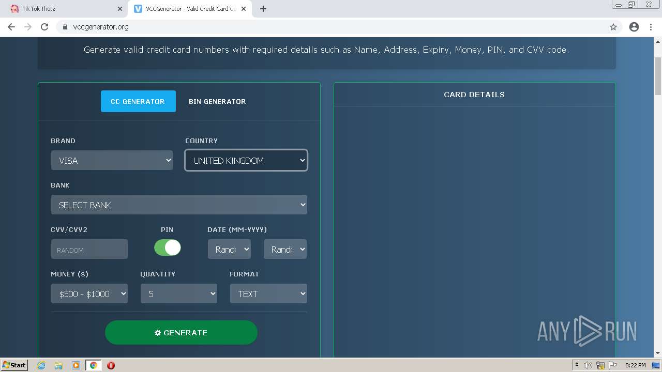The width and height of the screenshot is (662, 372).
Task: Open the media player taskbar icon
Action: pos(76,365)
